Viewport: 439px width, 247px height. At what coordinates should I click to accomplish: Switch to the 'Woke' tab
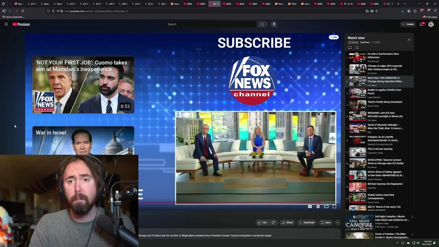pos(292,4)
